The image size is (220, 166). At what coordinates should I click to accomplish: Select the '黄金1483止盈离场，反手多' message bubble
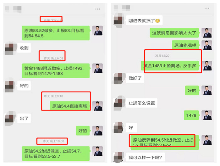(x=170, y=65)
